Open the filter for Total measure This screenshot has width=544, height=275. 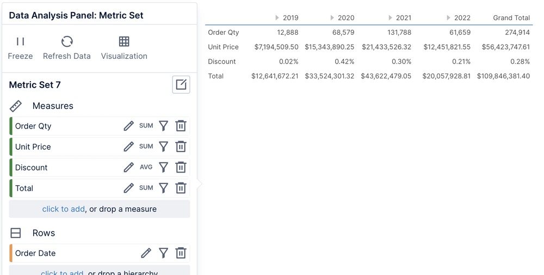163,188
